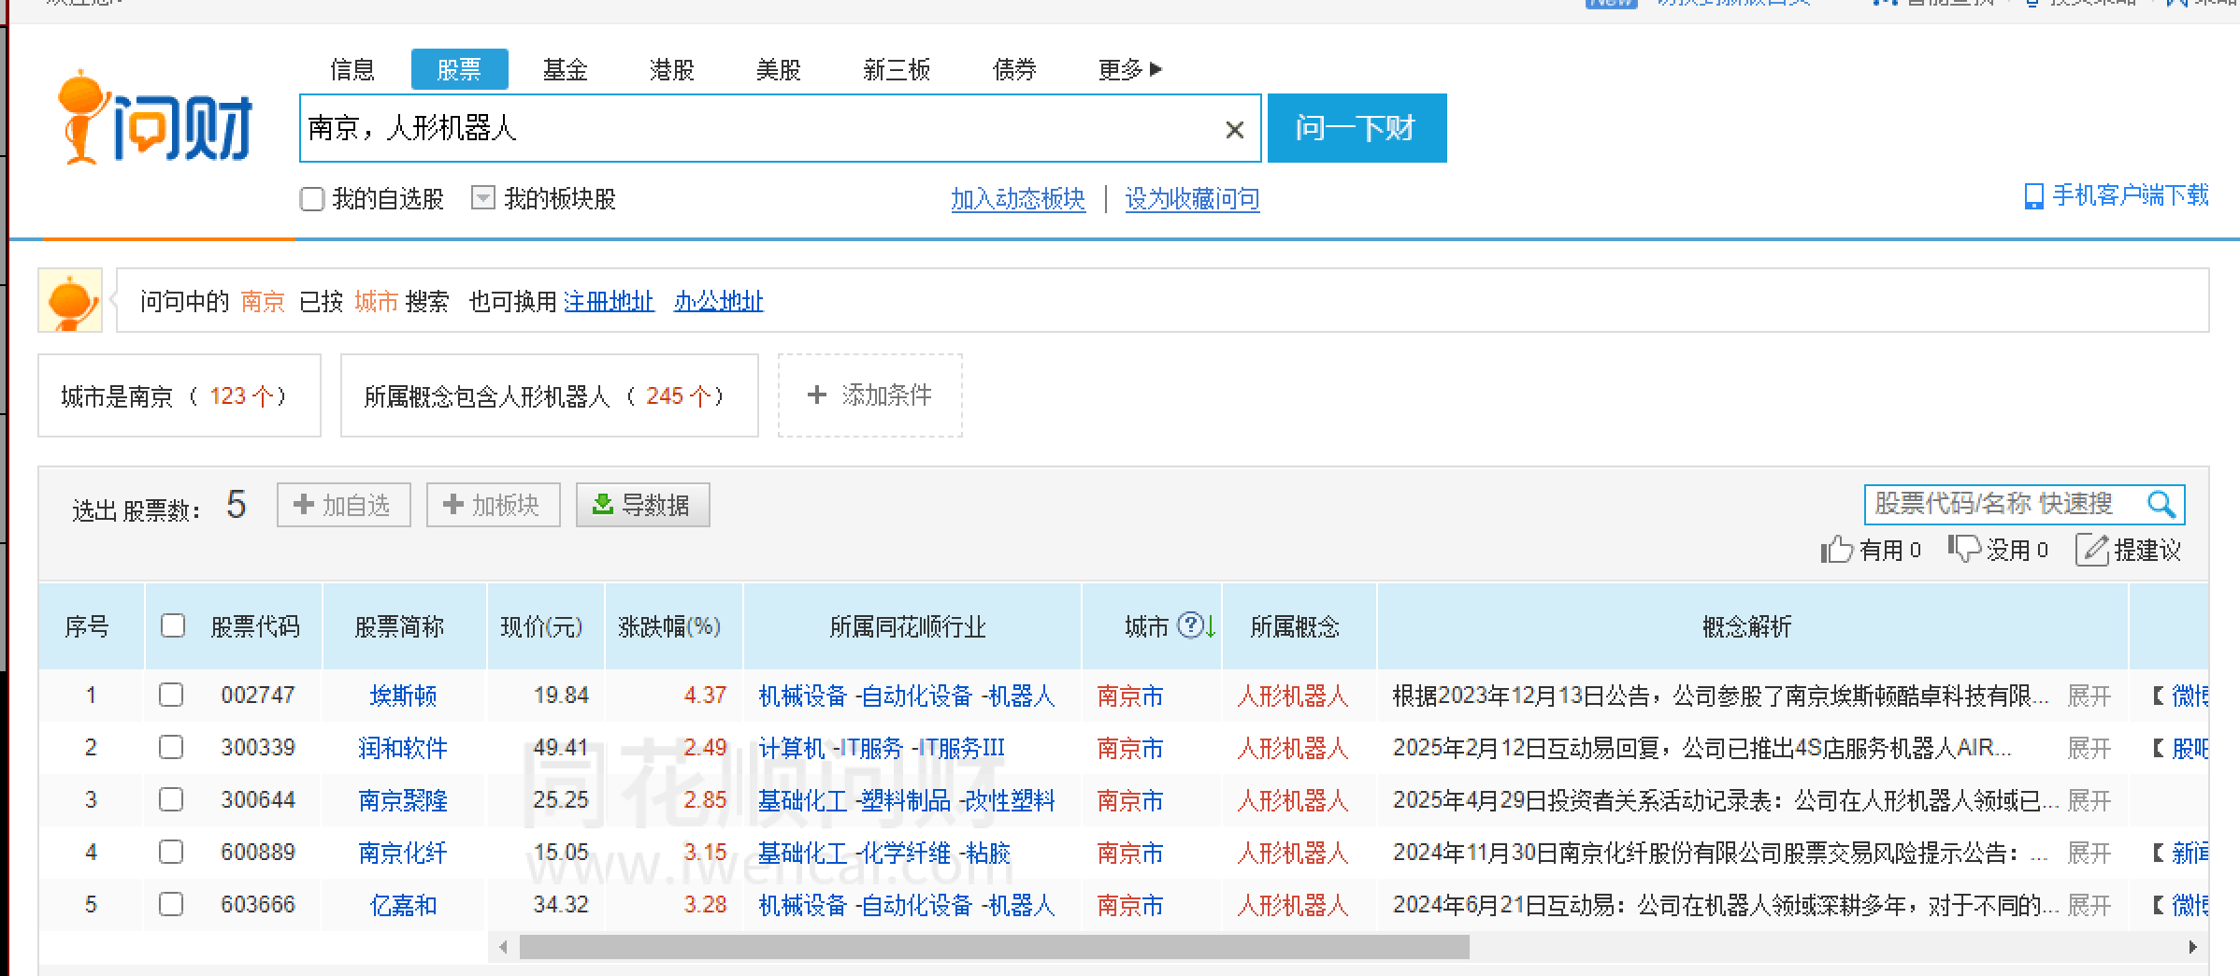Image resolution: width=2240 pixels, height=976 pixels.
Task: Click 计算机-IT服务-IT服务III industry link
Action: (881, 748)
